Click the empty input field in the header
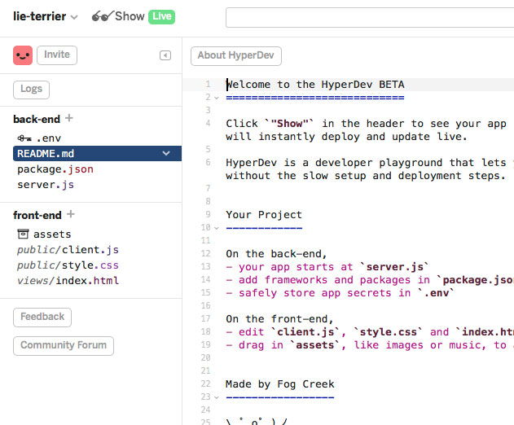Viewport: 514px width, 425px height. click(370, 18)
